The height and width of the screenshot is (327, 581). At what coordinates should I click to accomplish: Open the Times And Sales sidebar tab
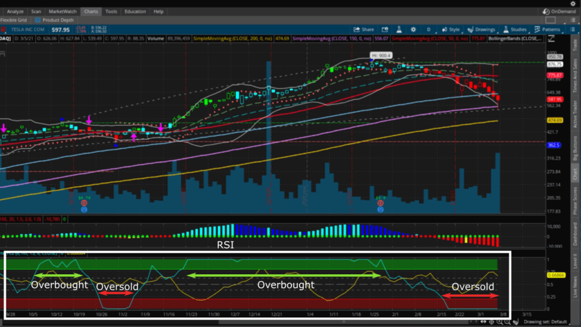[575, 76]
